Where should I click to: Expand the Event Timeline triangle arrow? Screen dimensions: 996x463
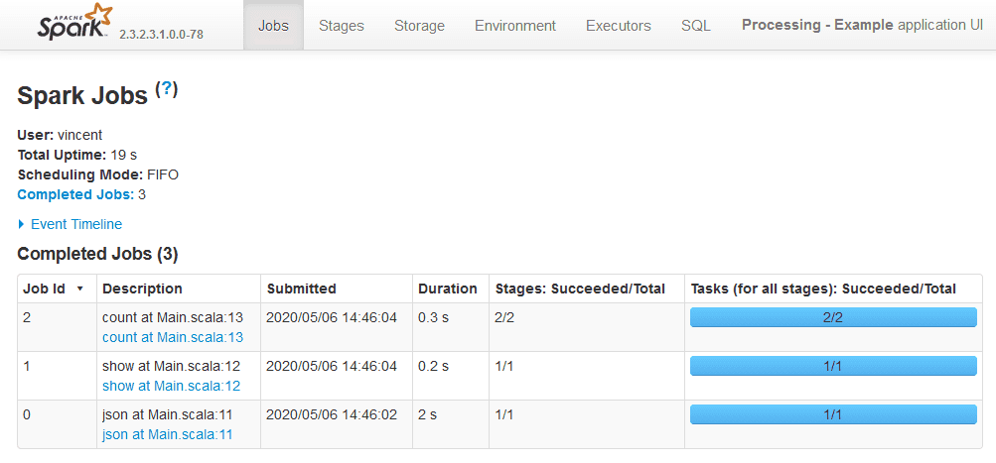click(21, 224)
